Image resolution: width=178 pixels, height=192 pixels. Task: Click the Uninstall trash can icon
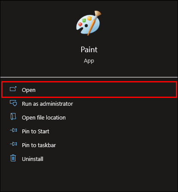13,158
